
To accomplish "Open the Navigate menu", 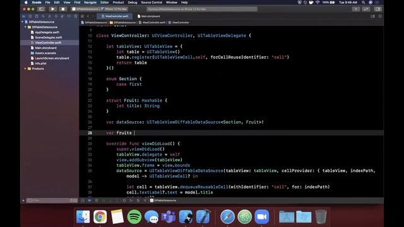I will coord(90,3).
